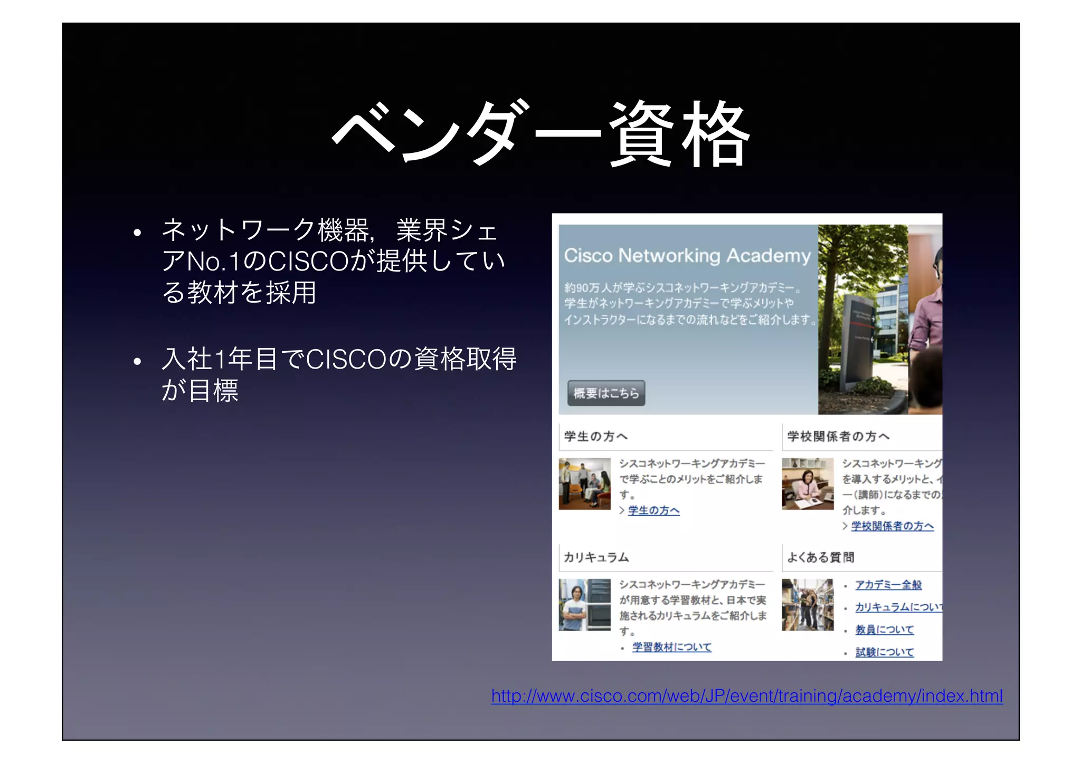
Task: Open the cisco.com academy URL link
Action: [x=746, y=696]
